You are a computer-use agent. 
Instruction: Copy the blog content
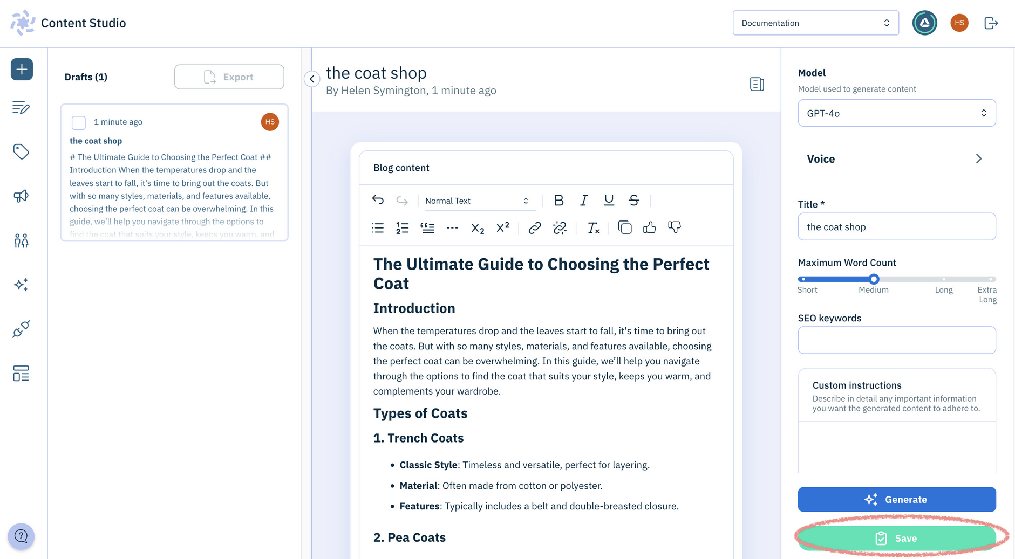pos(625,228)
